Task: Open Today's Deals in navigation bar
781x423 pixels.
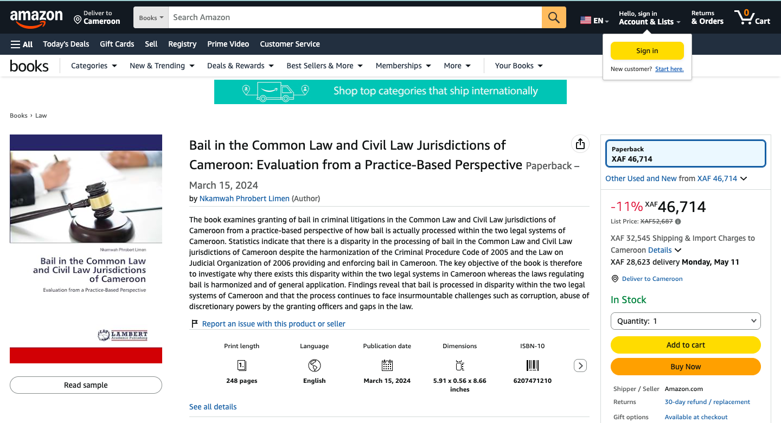Action: tap(66, 44)
